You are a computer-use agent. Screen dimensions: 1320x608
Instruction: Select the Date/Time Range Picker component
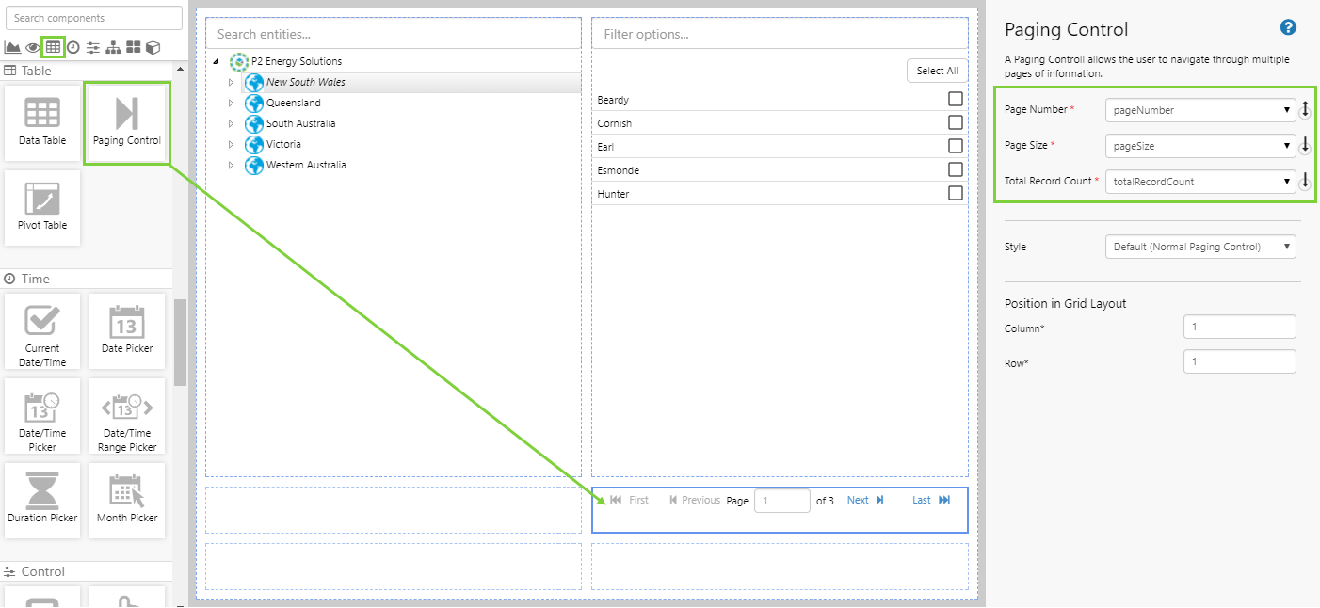127,415
